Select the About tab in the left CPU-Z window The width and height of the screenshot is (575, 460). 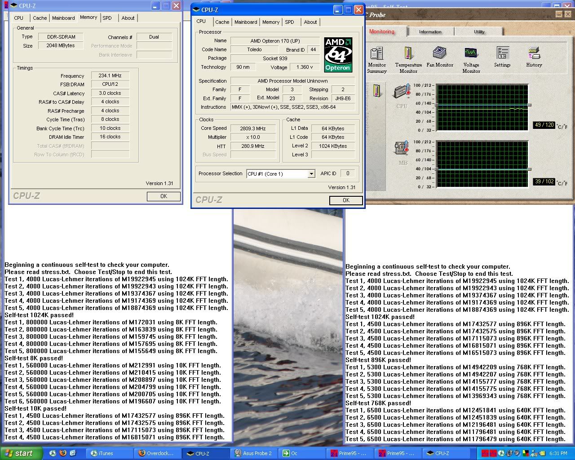pyautogui.click(x=128, y=18)
